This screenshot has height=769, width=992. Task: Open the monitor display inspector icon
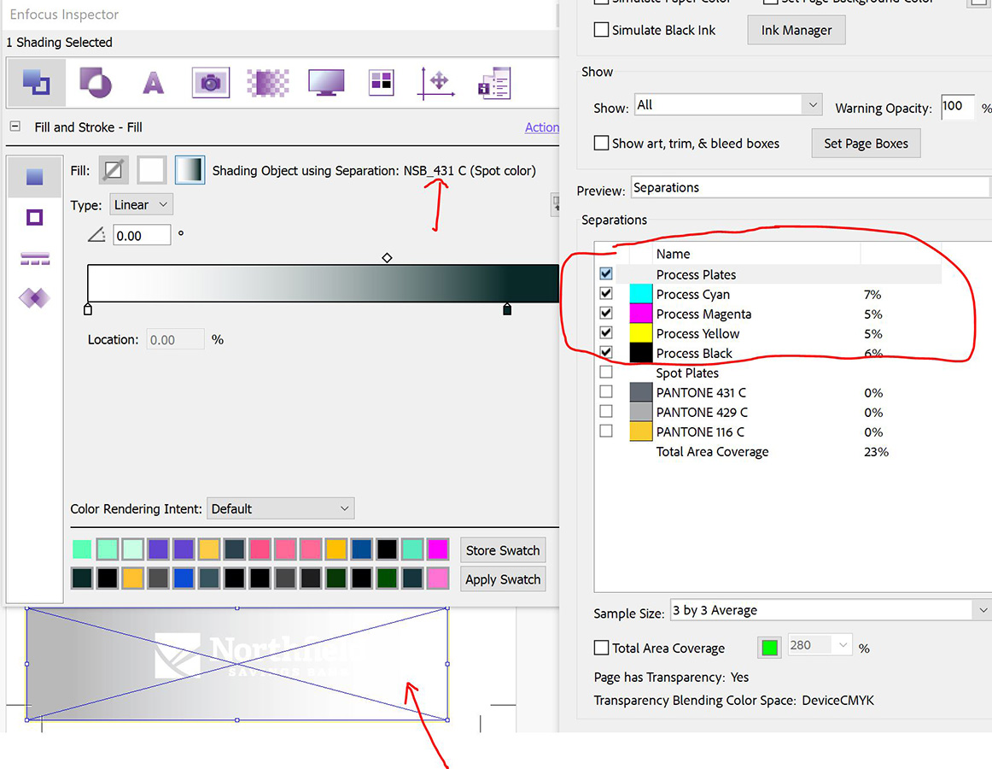[x=326, y=83]
